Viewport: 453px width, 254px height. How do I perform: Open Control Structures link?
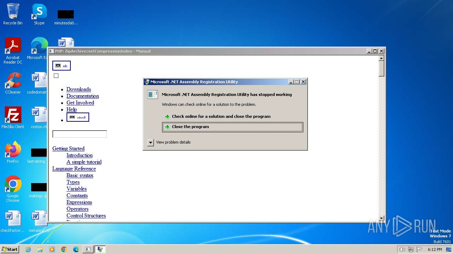tap(86, 216)
